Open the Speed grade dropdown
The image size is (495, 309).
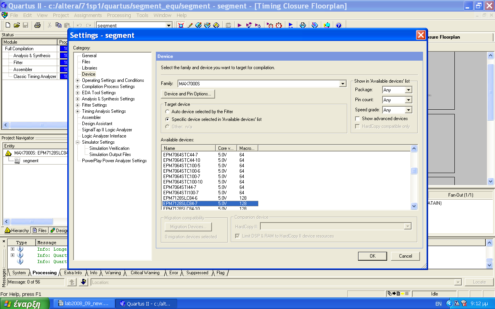[x=408, y=110]
